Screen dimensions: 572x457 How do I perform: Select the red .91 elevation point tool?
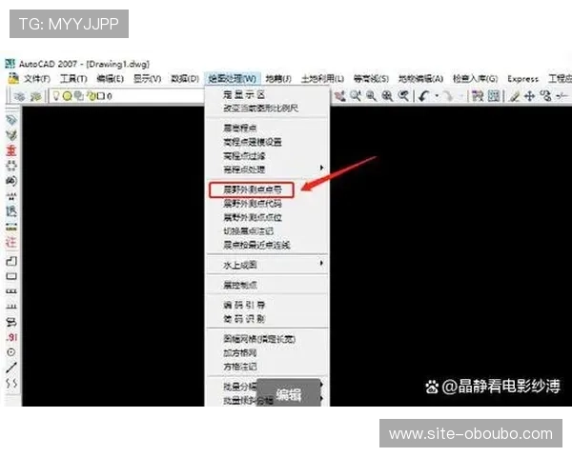11,337
